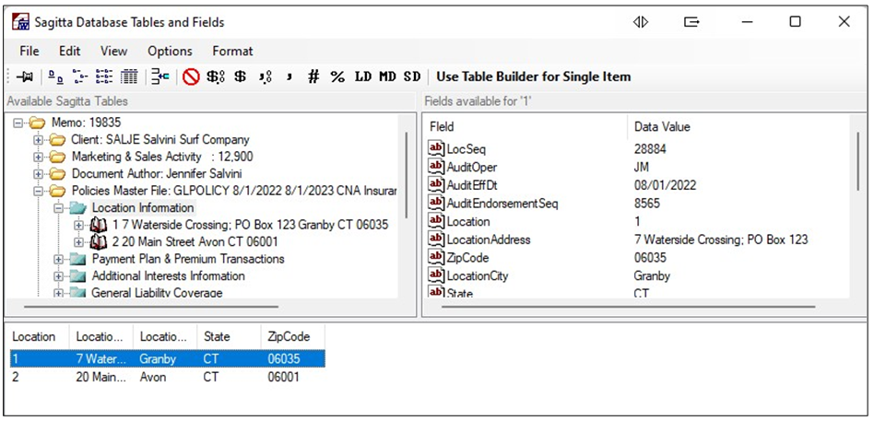Click the ZipCode field icon
The image size is (874, 421).
[x=435, y=258]
